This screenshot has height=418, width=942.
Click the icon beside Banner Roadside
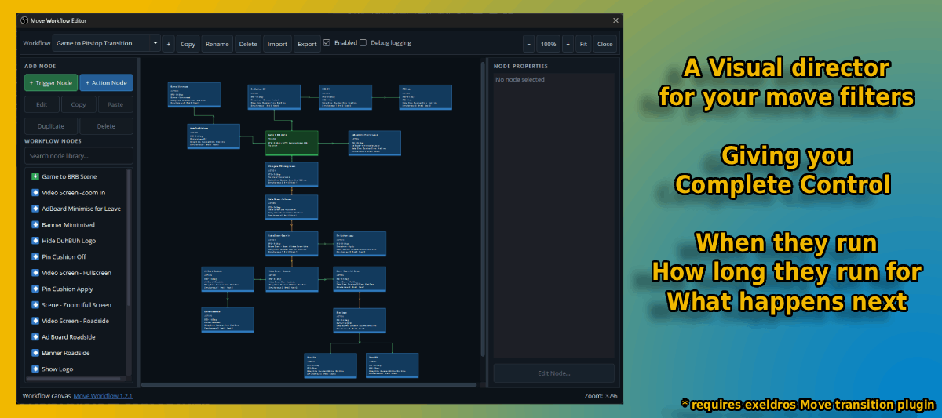(x=35, y=352)
